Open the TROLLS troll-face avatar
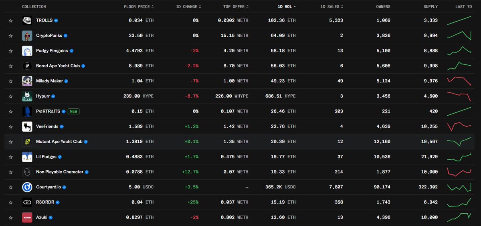This screenshot has height=226, width=481. 27,20
